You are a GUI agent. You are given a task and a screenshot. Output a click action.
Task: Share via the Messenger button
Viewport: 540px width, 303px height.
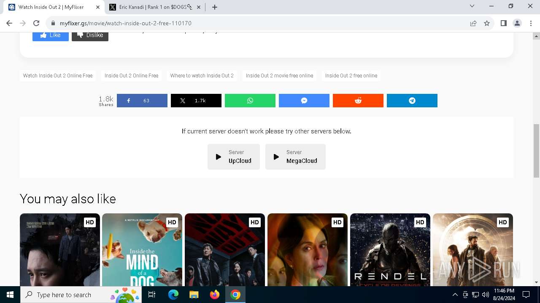(304, 101)
